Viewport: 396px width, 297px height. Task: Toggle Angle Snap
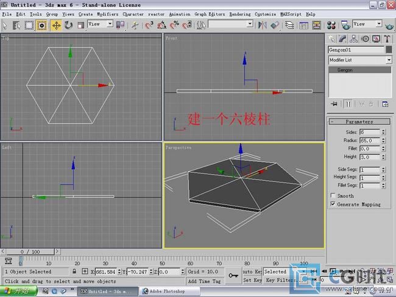coord(162,25)
